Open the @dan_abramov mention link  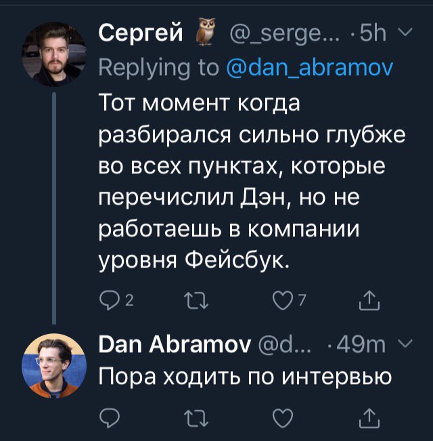309,68
